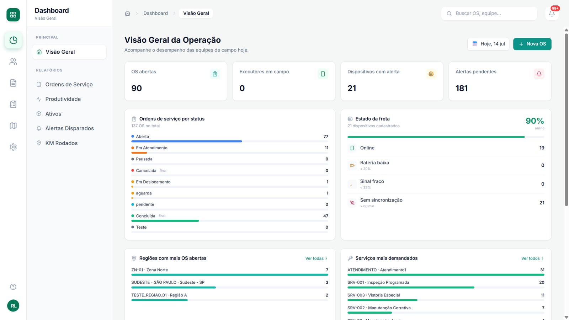The height and width of the screenshot is (320, 569).
Task: Open the map sidebar icon
Action: (x=13, y=126)
